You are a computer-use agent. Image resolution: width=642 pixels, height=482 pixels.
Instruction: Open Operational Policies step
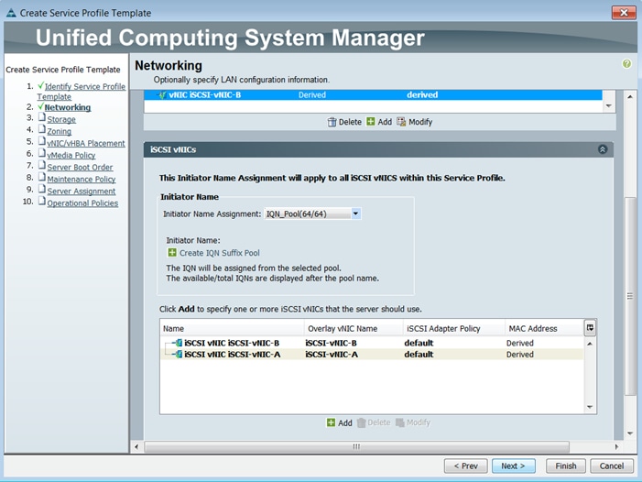(x=82, y=203)
